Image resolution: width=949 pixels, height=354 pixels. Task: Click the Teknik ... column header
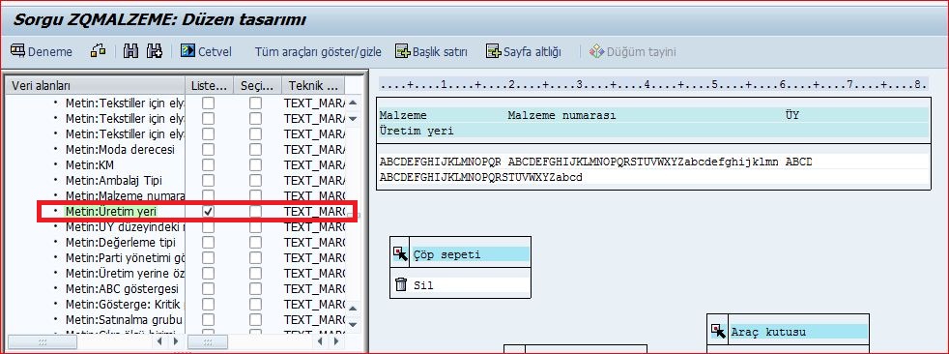[x=313, y=85]
